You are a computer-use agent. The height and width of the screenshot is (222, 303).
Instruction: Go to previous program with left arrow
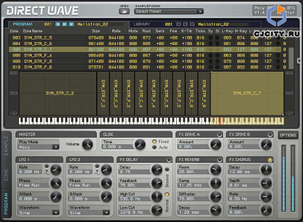tap(58, 24)
